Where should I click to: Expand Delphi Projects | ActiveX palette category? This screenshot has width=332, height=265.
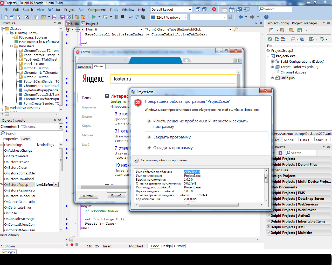click(268, 215)
